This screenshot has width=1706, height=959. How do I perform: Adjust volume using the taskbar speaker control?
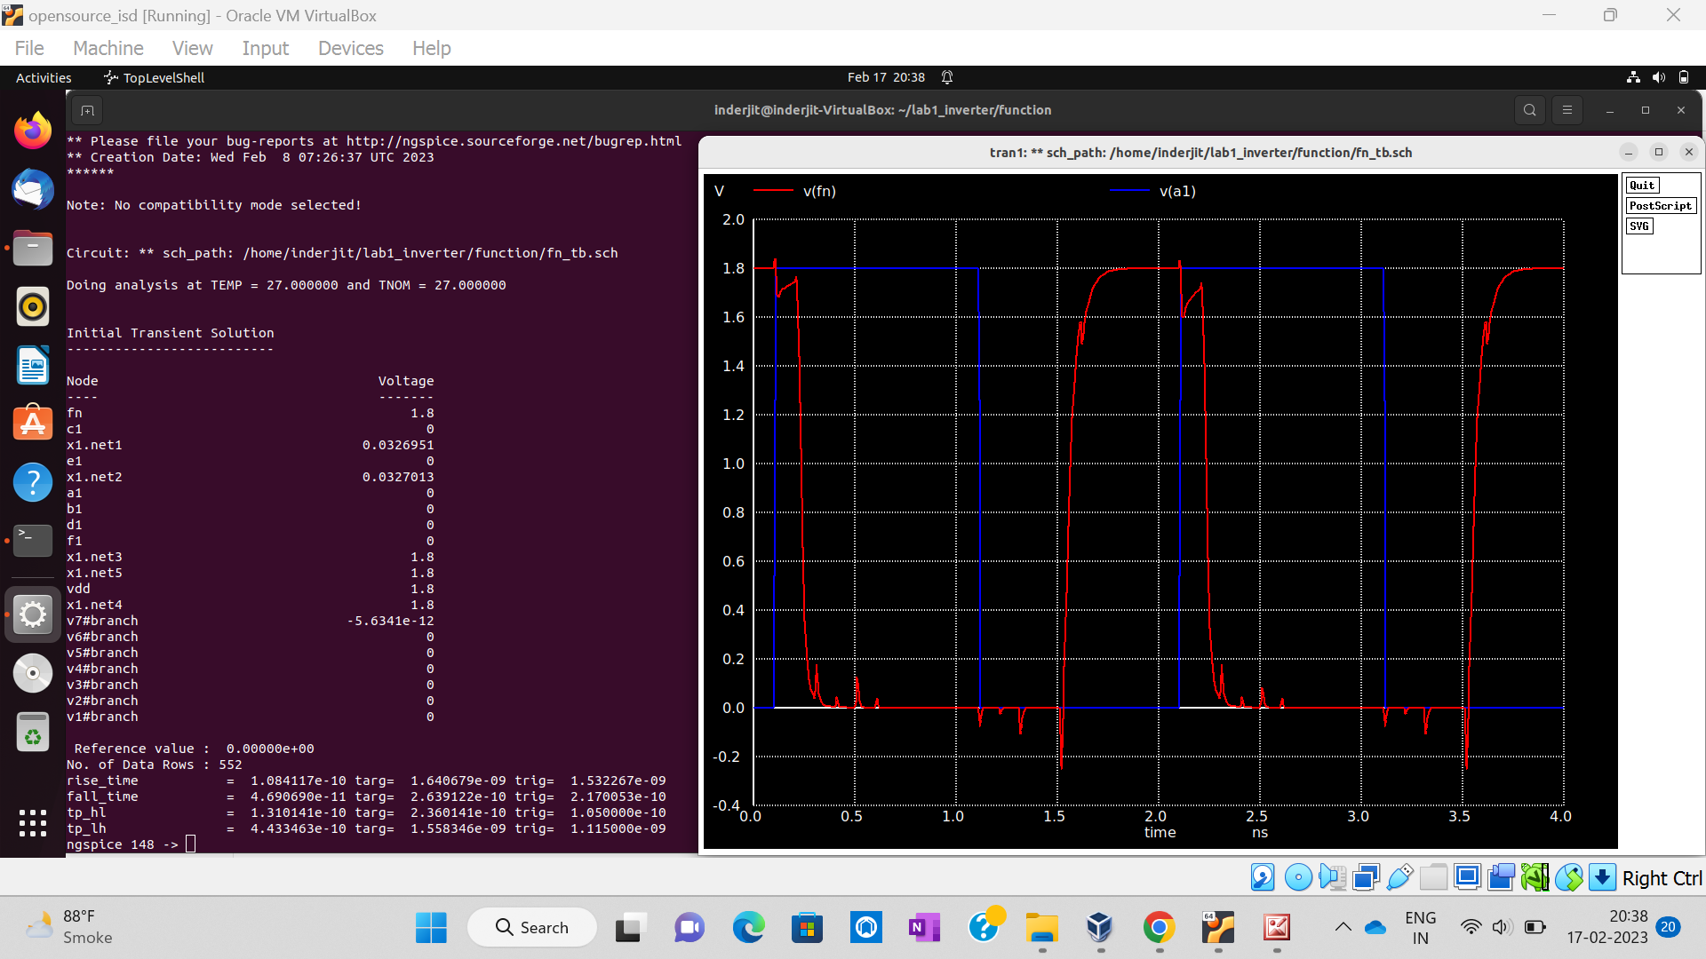1503,926
